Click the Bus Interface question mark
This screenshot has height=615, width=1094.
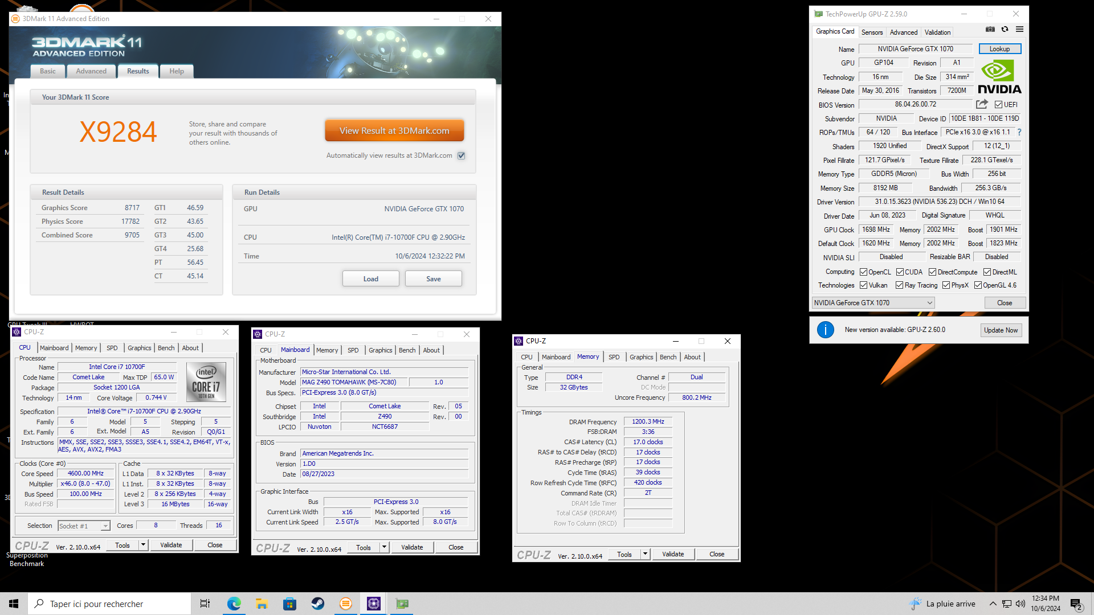(x=1019, y=132)
